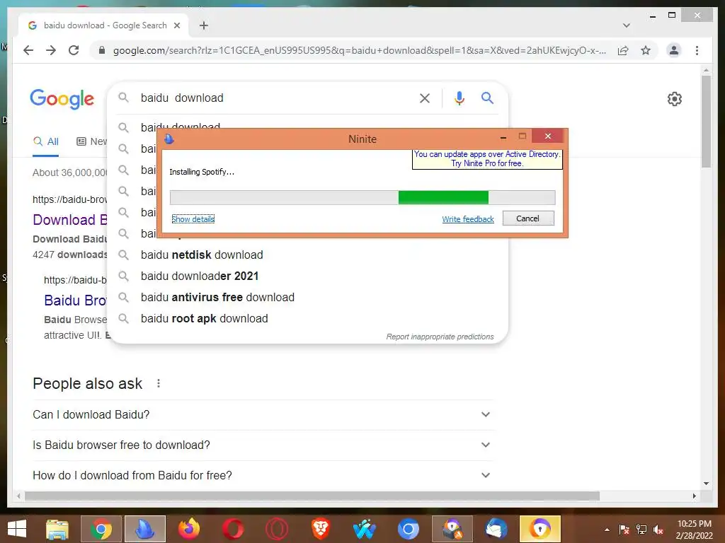Click the Ninite installation progress bar
The height and width of the screenshot is (543, 725).
pos(362,197)
